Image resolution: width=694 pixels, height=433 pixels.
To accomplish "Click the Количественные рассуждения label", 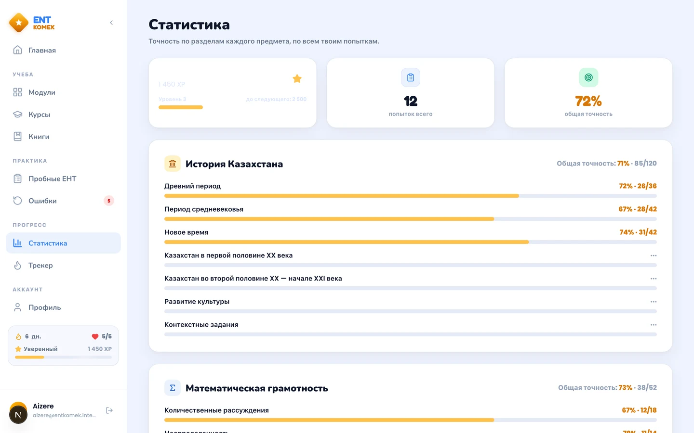I will pyautogui.click(x=216, y=410).
